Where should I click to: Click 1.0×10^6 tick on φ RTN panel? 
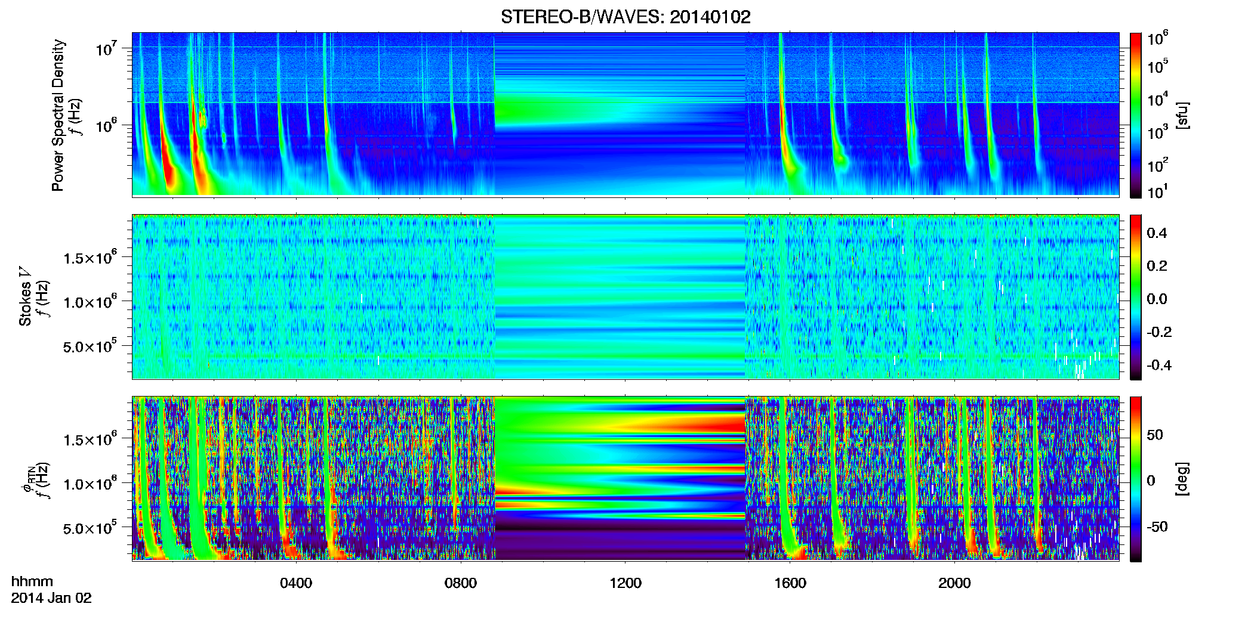point(90,484)
